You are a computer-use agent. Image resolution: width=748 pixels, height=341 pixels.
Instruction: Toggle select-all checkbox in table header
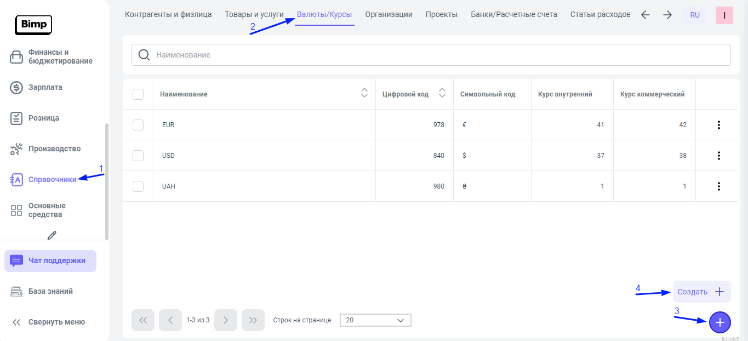138,94
